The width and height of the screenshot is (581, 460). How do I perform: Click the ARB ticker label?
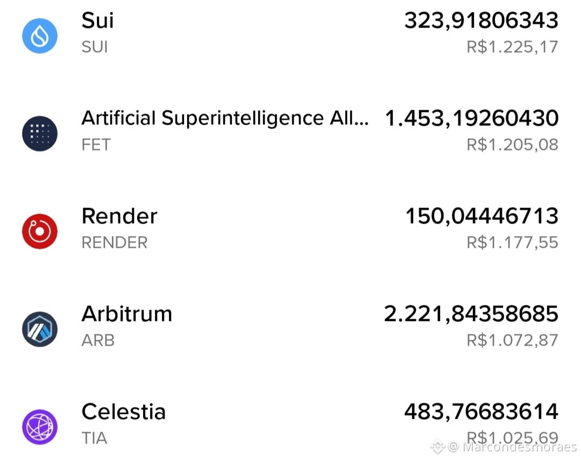[98, 340]
